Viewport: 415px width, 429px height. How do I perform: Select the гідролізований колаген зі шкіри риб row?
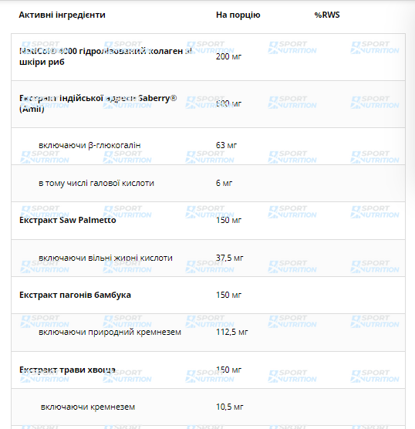(208, 57)
